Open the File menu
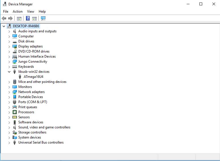The image size is (220, 161). coord(6,12)
